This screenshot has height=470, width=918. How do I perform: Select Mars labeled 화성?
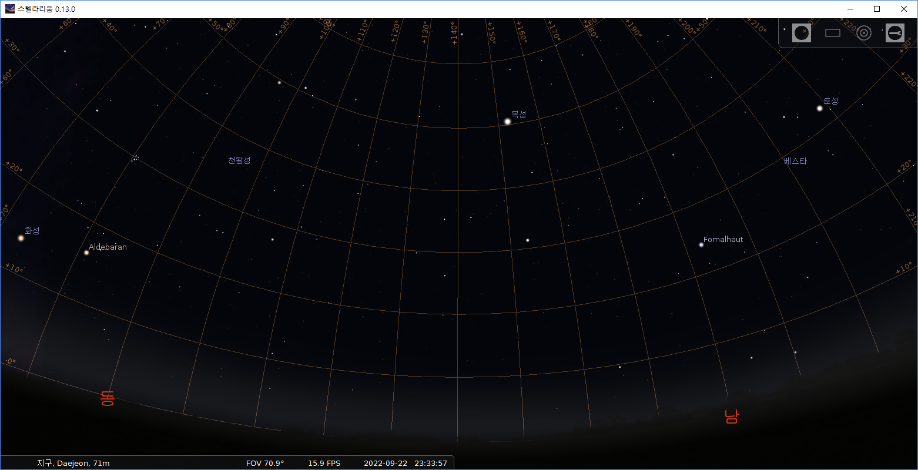point(21,238)
